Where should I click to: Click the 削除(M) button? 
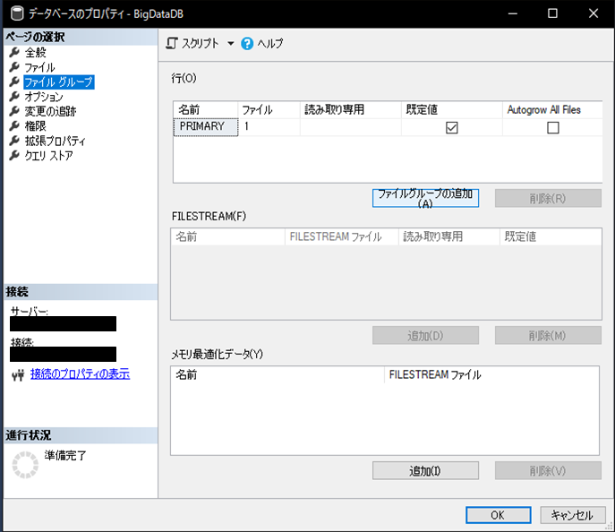(x=548, y=336)
